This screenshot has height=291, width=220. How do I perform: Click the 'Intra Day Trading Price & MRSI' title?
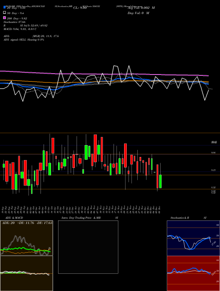pyautogui.click(x=90, y=218)
